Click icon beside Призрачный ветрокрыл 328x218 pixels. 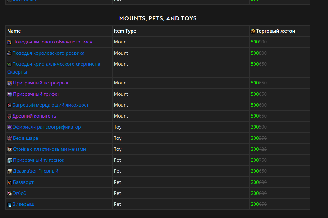pyautogui.click(x=10, y=83)
